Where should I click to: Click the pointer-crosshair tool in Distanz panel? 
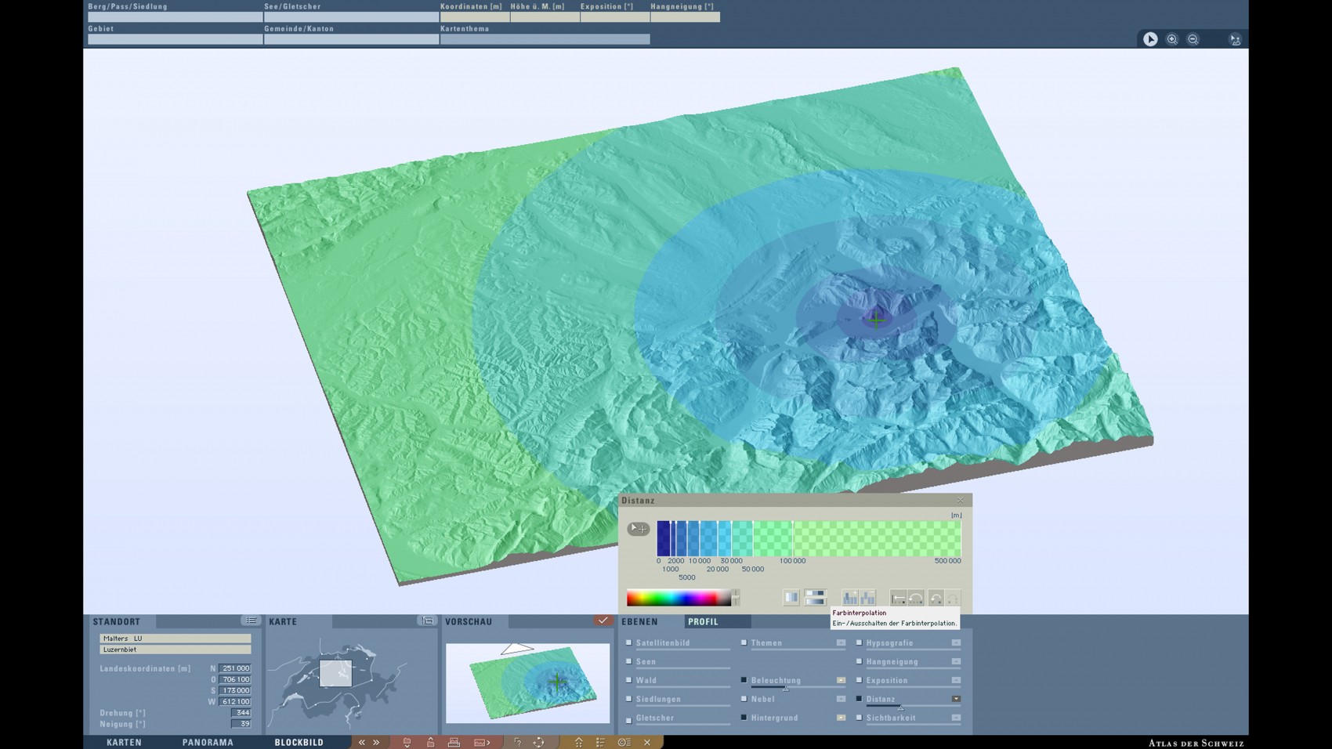coord(639,529)
